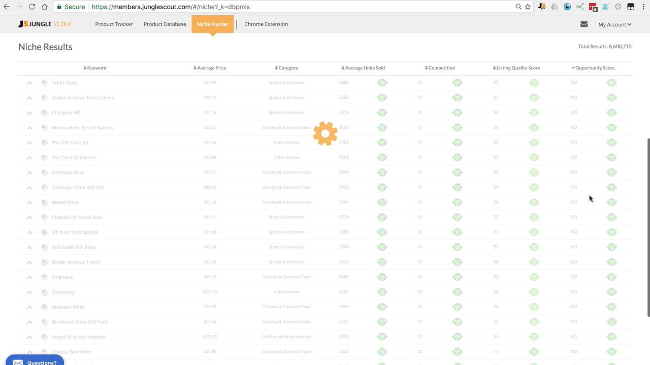This screenshot has height=365, width=650.
Task: Click the Franzia Box Wine keyword
Action: tap(71, 352)
